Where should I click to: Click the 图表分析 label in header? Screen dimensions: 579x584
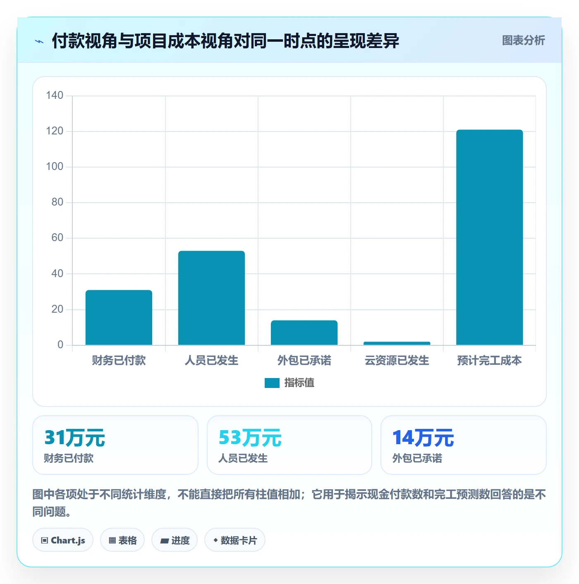523,41
